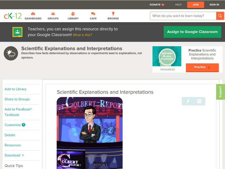Open the green Support tab

(x=220, y=92)
